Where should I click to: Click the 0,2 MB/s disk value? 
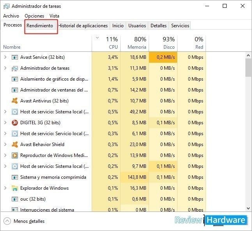[166, 57]
